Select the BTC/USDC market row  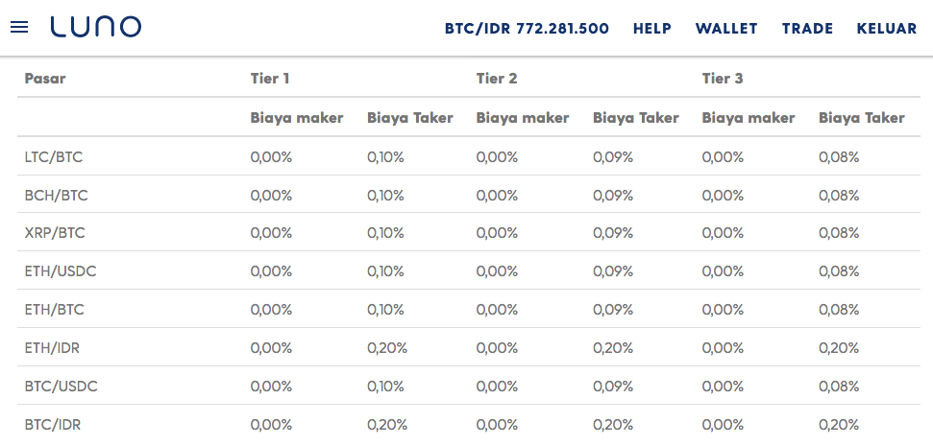tap(469, 386)
